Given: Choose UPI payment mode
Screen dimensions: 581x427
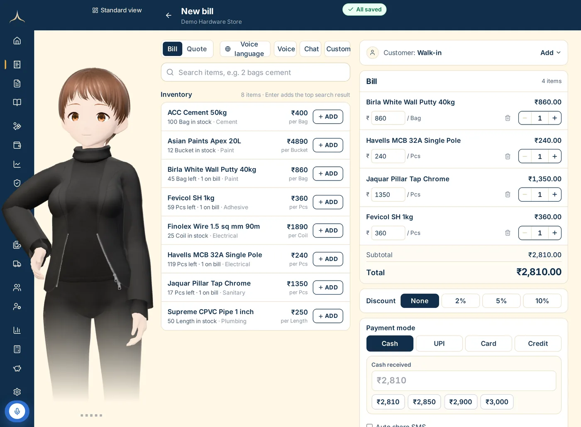Looking at the screenshot, I should point(439,344).
